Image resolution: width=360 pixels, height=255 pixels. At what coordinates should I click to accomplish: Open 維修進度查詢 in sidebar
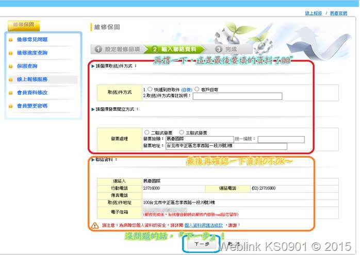(x=32, y=53)
